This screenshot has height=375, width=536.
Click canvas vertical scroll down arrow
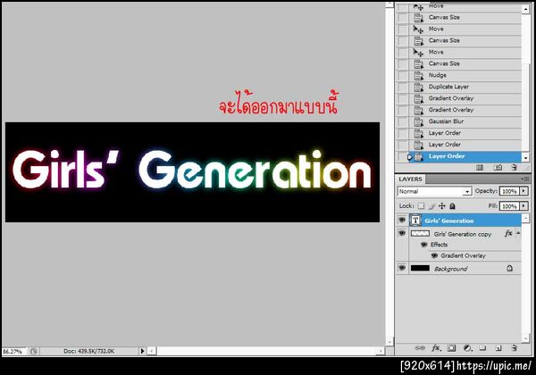click(x=389, y=342)
